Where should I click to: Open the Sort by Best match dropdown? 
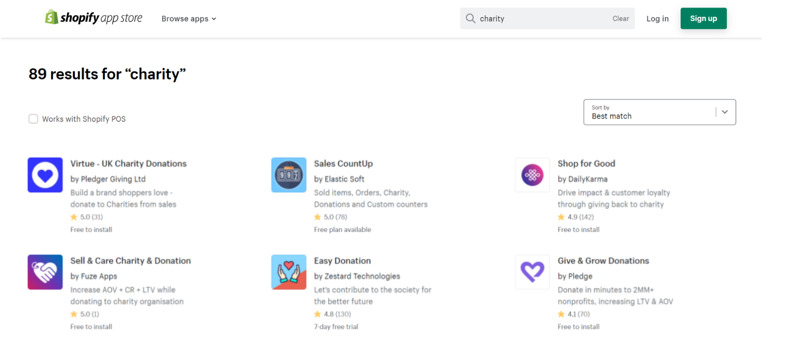tap(659, 112)
